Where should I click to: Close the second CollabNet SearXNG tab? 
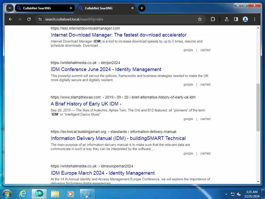tap(132, 8)
